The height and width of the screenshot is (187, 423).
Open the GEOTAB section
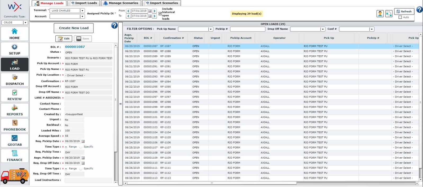click(15, 140)
